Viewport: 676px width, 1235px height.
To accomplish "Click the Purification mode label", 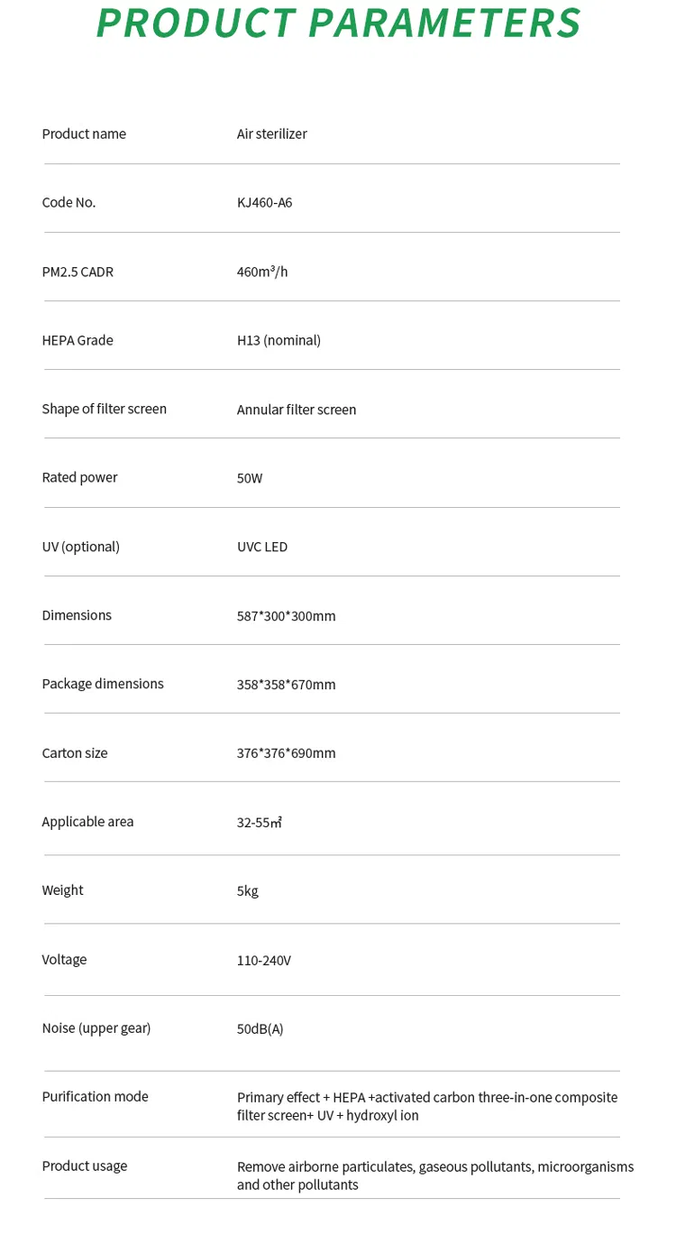I will pos(95,1097).
